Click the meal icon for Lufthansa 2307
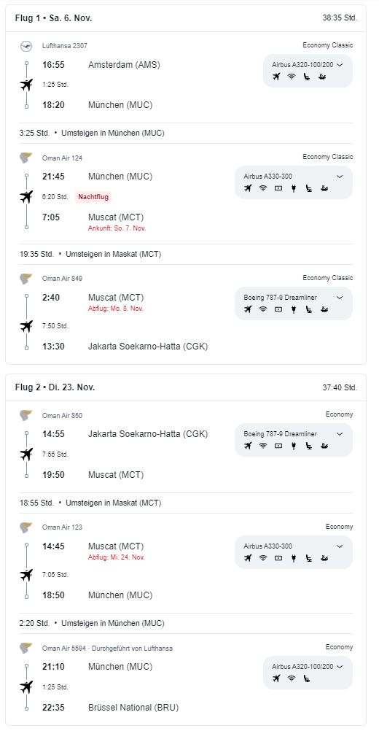Screen dimensions: 379x731 pos(322,77)
